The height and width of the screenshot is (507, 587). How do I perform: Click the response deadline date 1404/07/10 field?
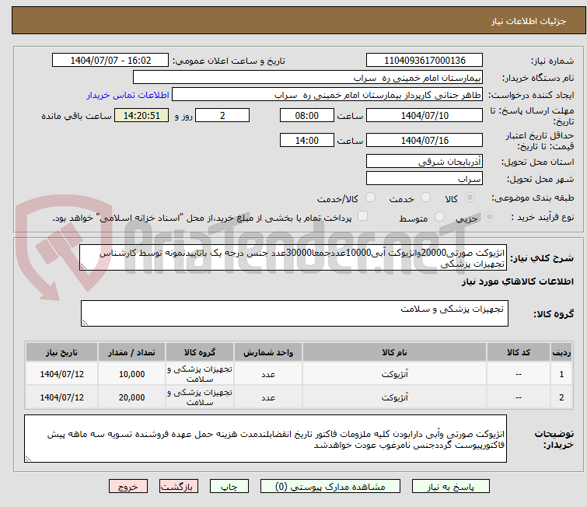click(425, 115)
